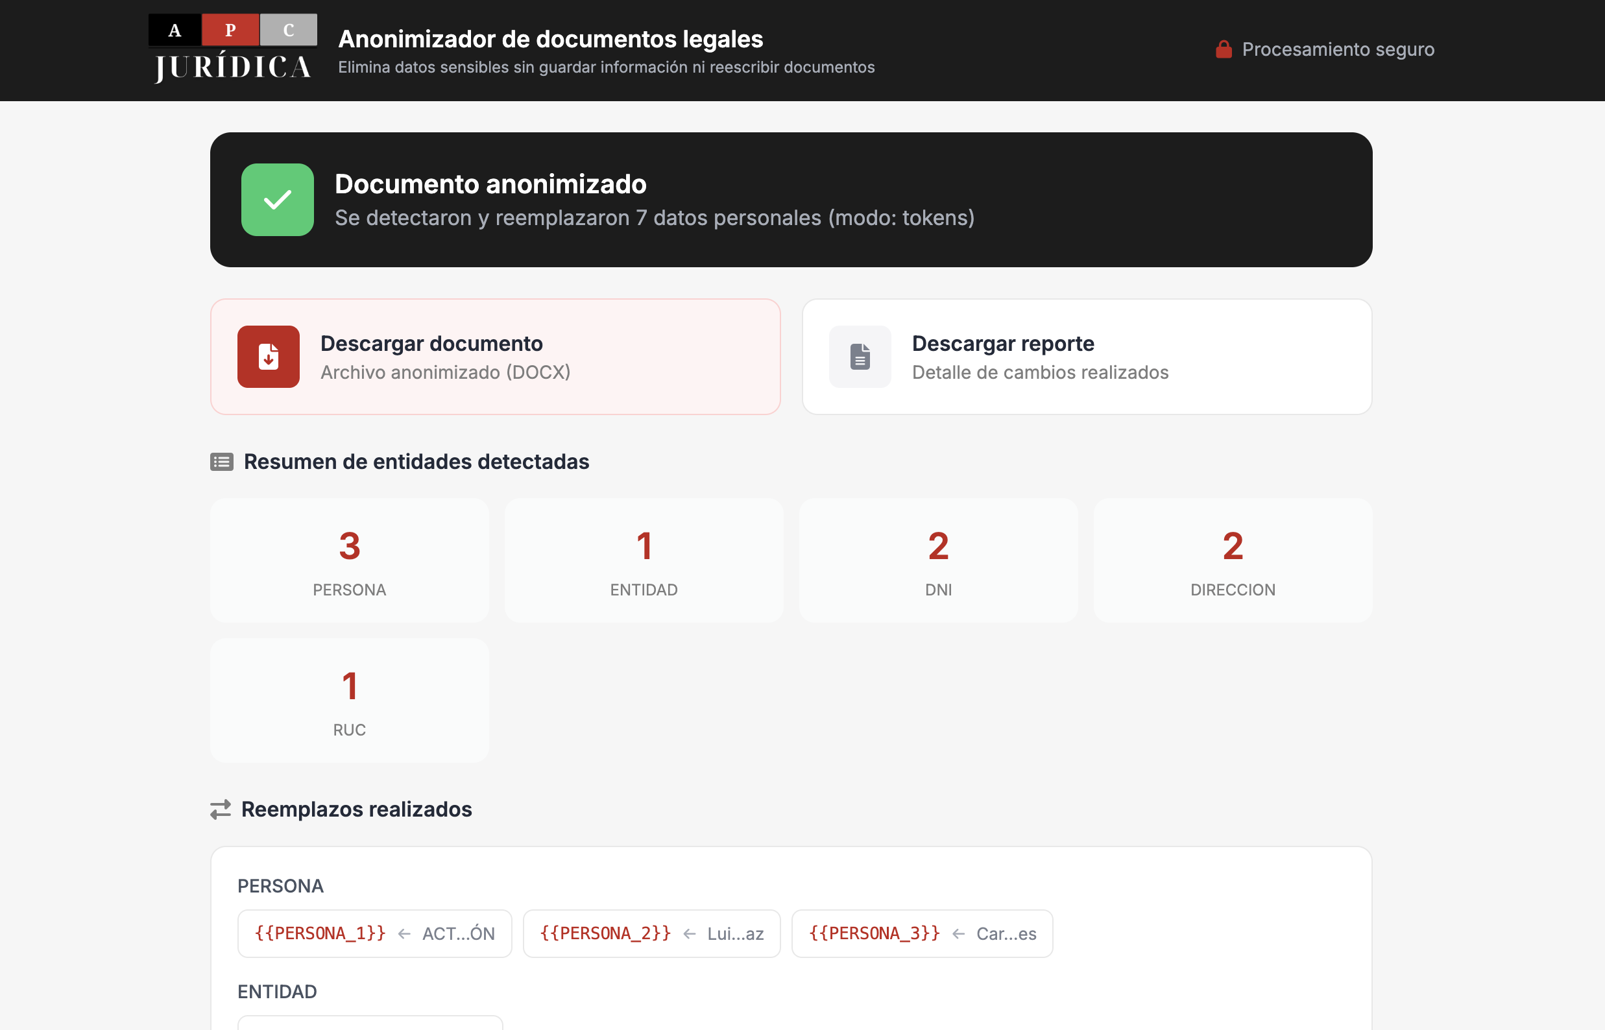This screenshot has width=1605, height=1030.
Task: Click the Procesamiento seguro label
Action: pos(1337,49)
